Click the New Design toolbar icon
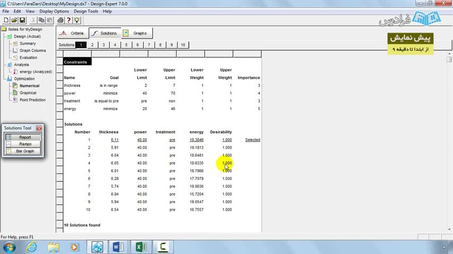The image size is (453, 254). 6,20
